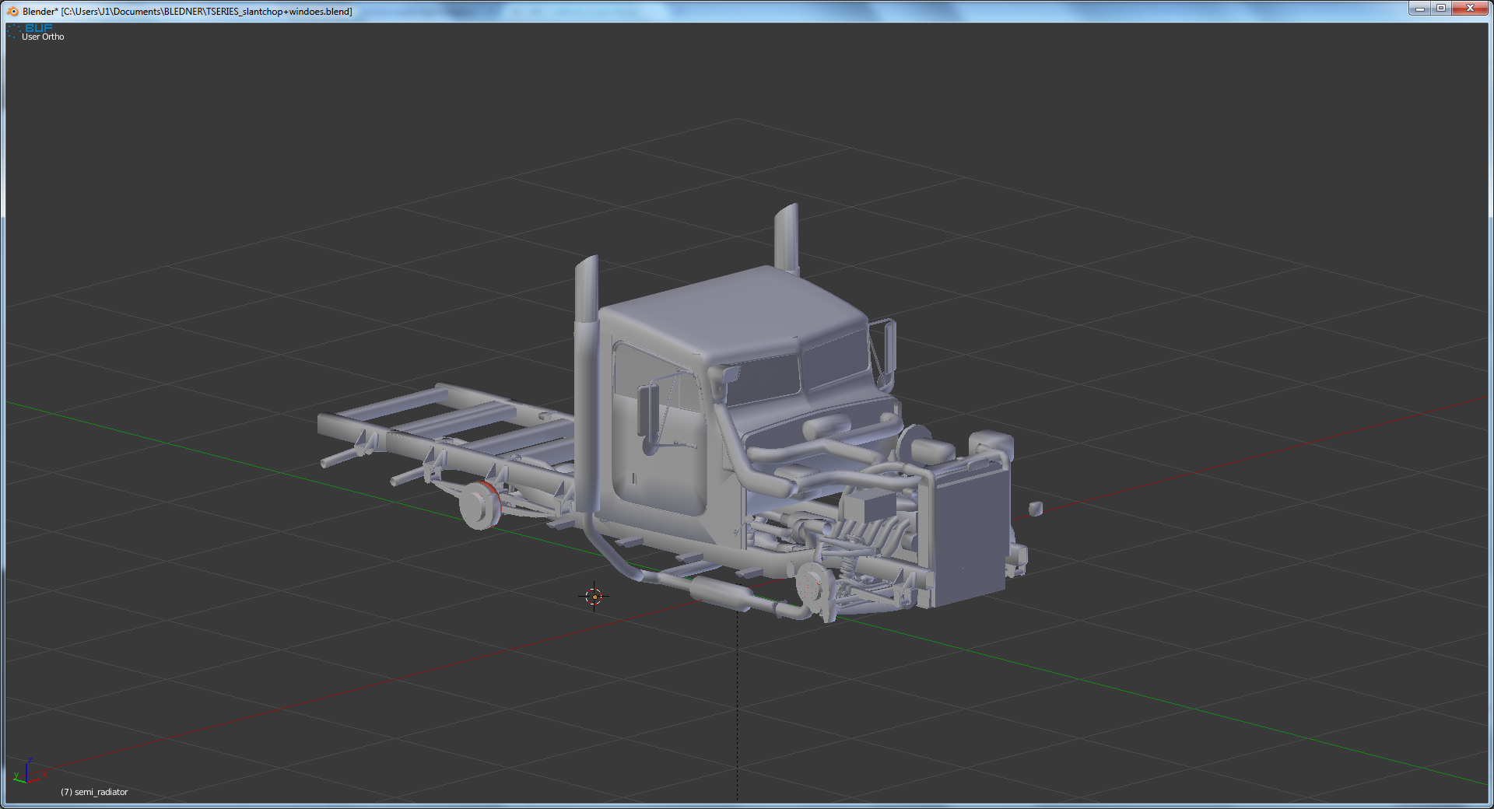Maximize or restore the Blender window

click(1441, 9)
